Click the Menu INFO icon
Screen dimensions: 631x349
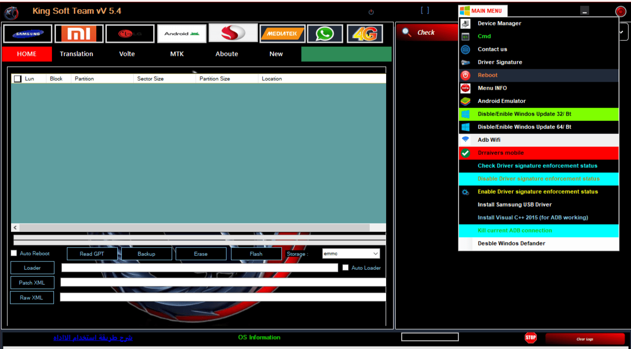click(465, 88)
